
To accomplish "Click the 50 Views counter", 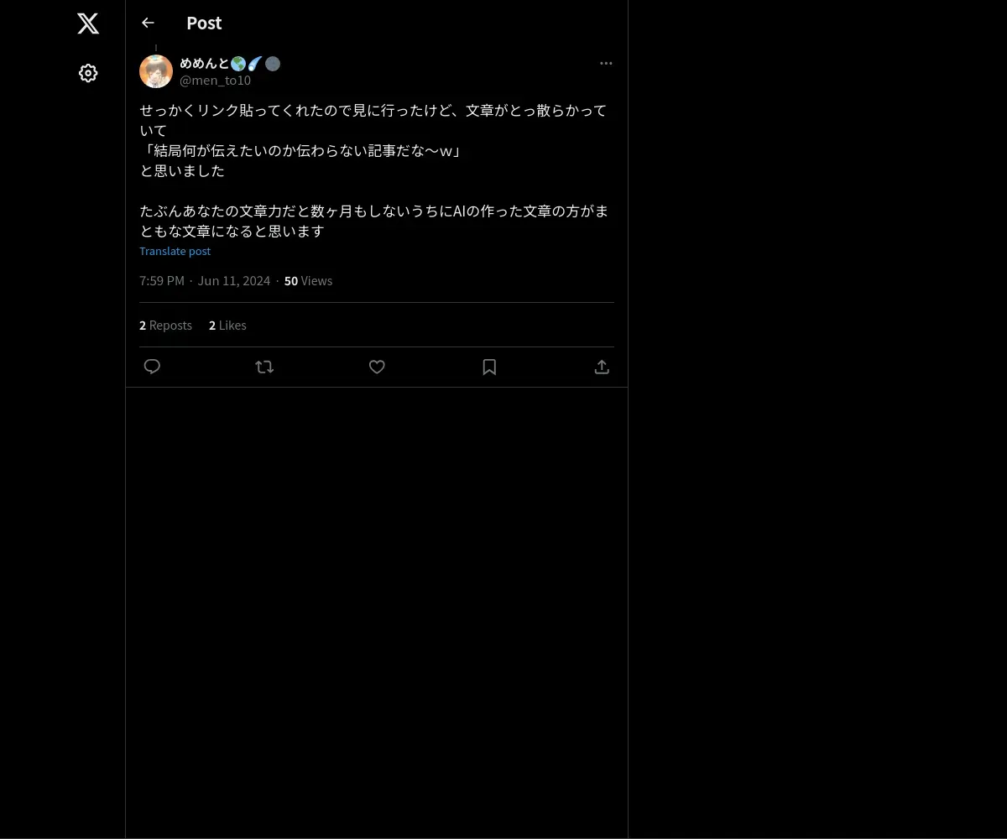I will coord(308,280).
